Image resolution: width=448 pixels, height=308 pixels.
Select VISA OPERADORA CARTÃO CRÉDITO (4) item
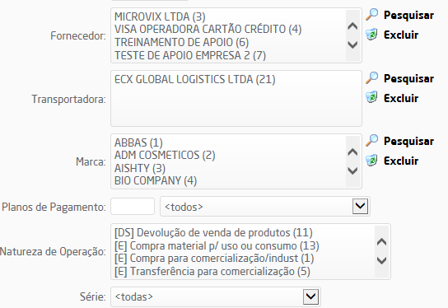pyautogui.click(x=208, y=29)
